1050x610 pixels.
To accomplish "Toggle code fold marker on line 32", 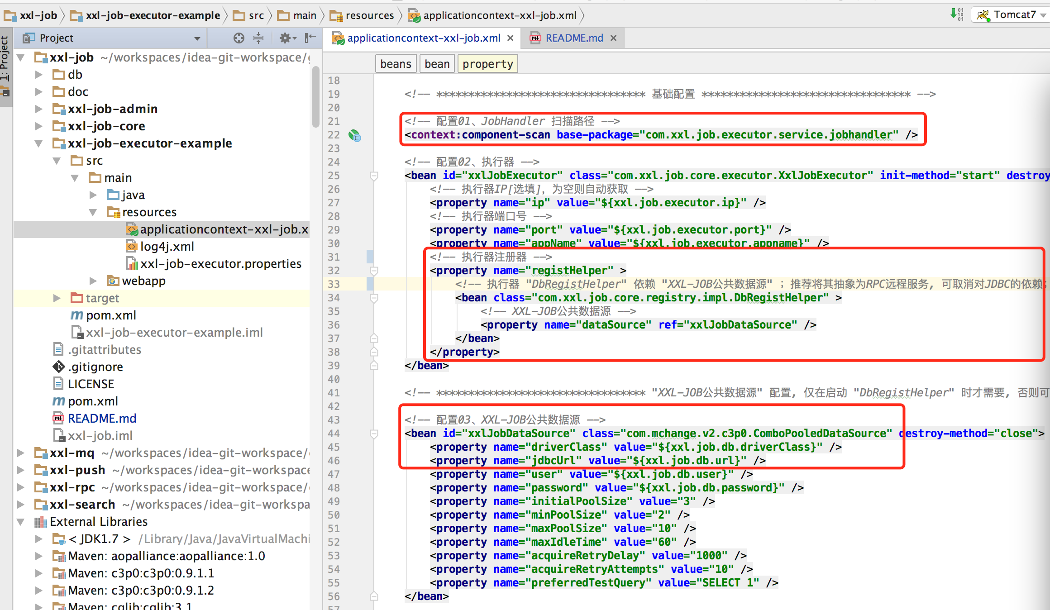I will tap(374, 271).
